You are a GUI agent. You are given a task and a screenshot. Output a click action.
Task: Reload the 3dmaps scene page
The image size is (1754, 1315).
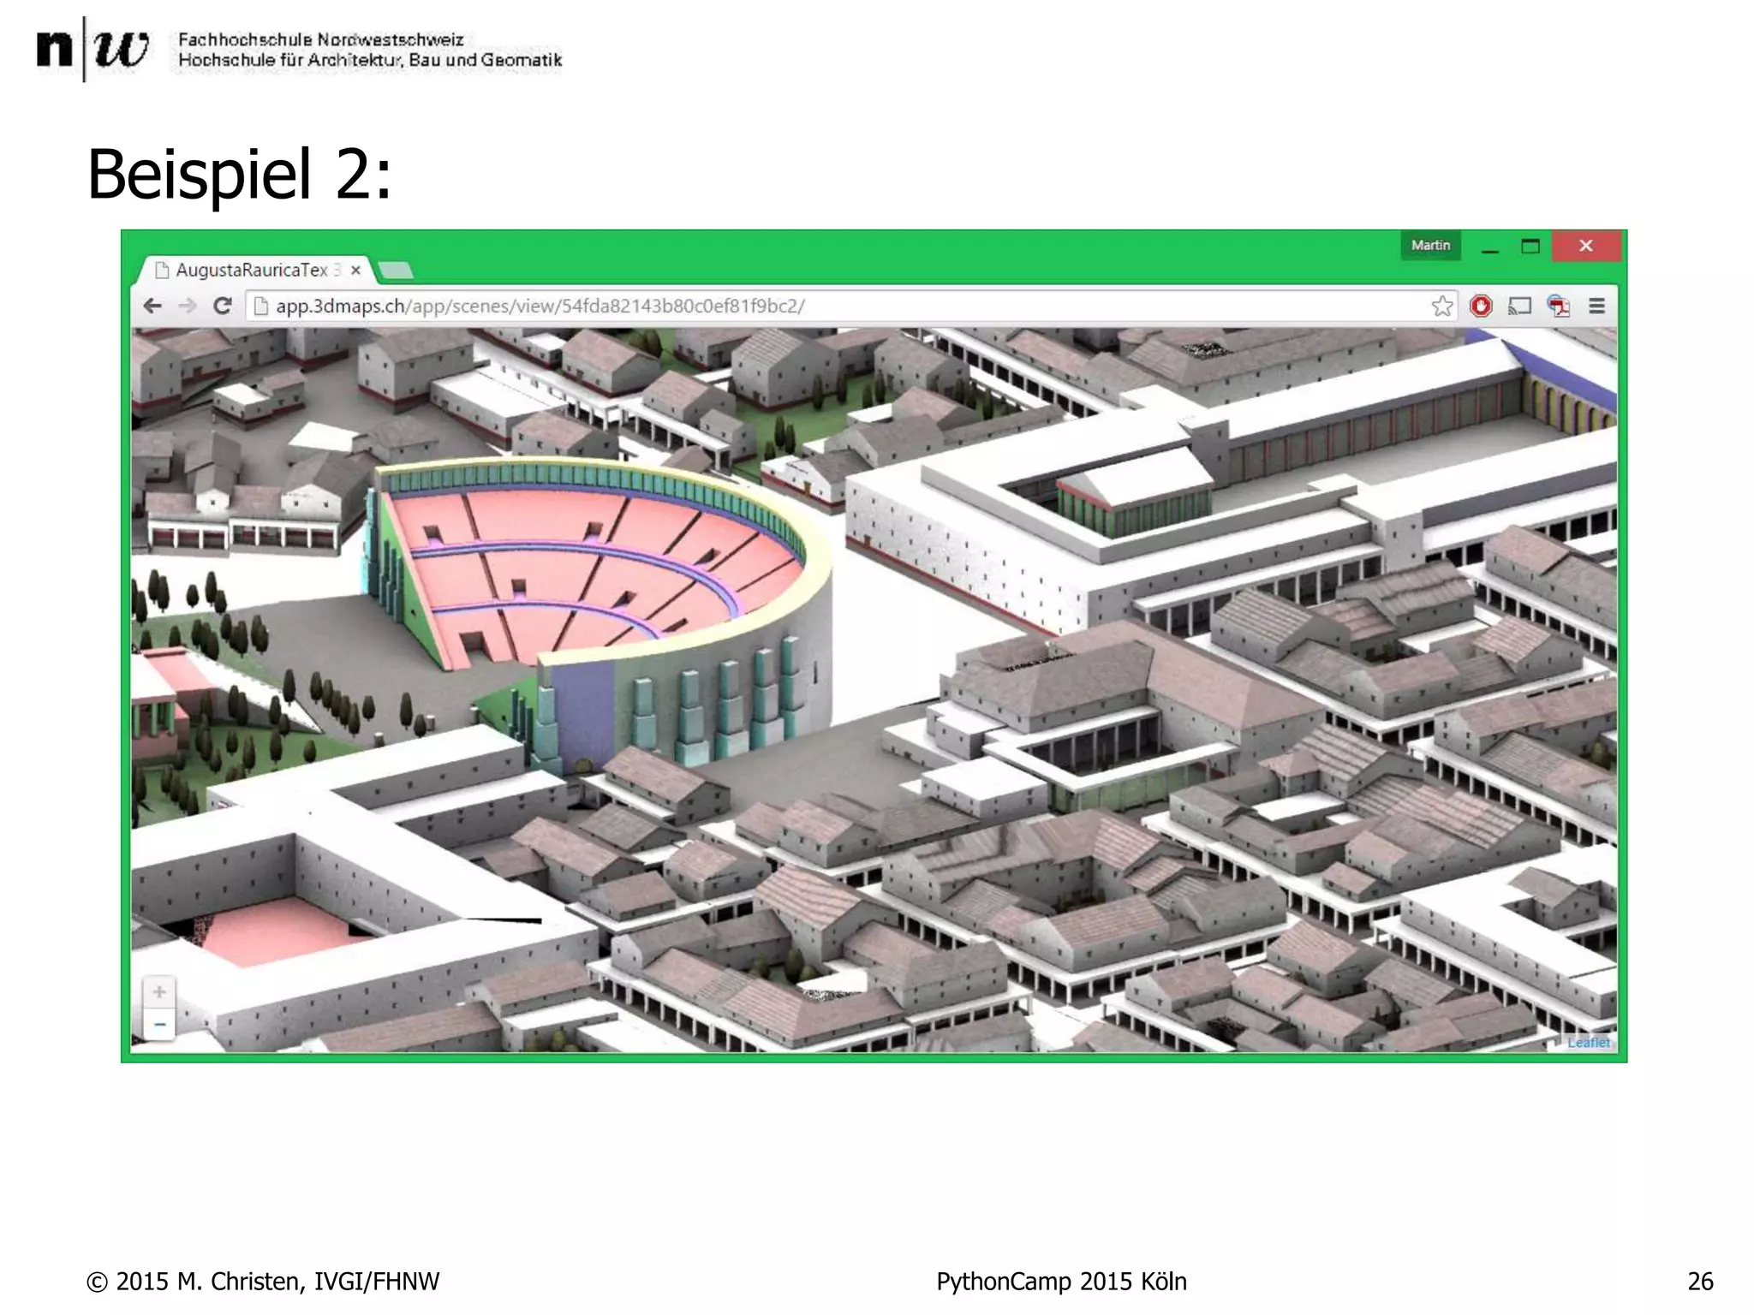click(x=223, y=306)
